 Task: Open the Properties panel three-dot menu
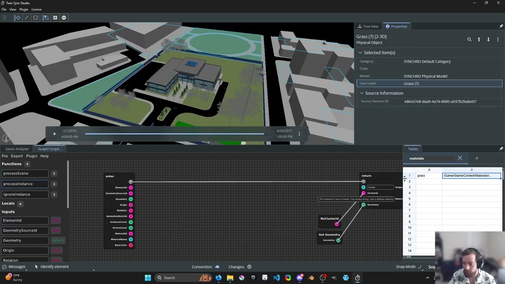[498, 39]
